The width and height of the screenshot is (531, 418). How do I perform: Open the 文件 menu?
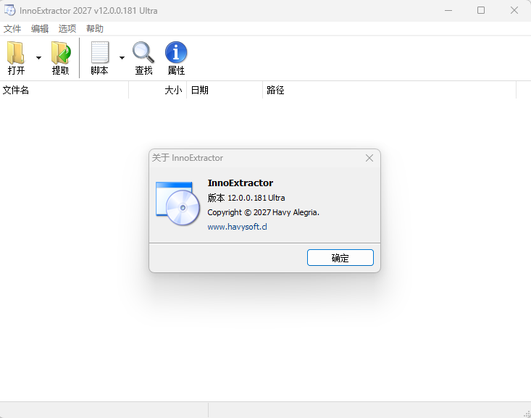point(12,29)
